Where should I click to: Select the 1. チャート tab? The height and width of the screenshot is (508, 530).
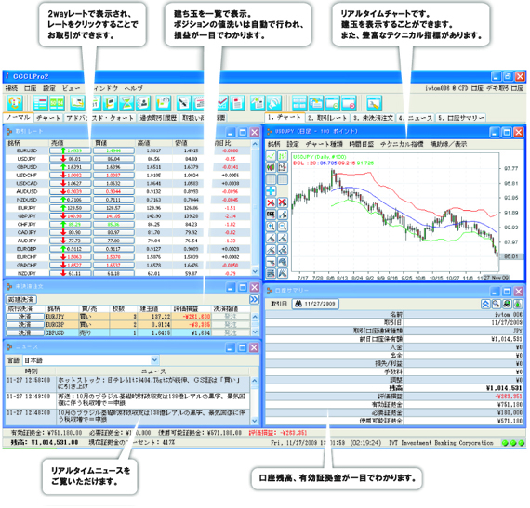click(285, 117)
